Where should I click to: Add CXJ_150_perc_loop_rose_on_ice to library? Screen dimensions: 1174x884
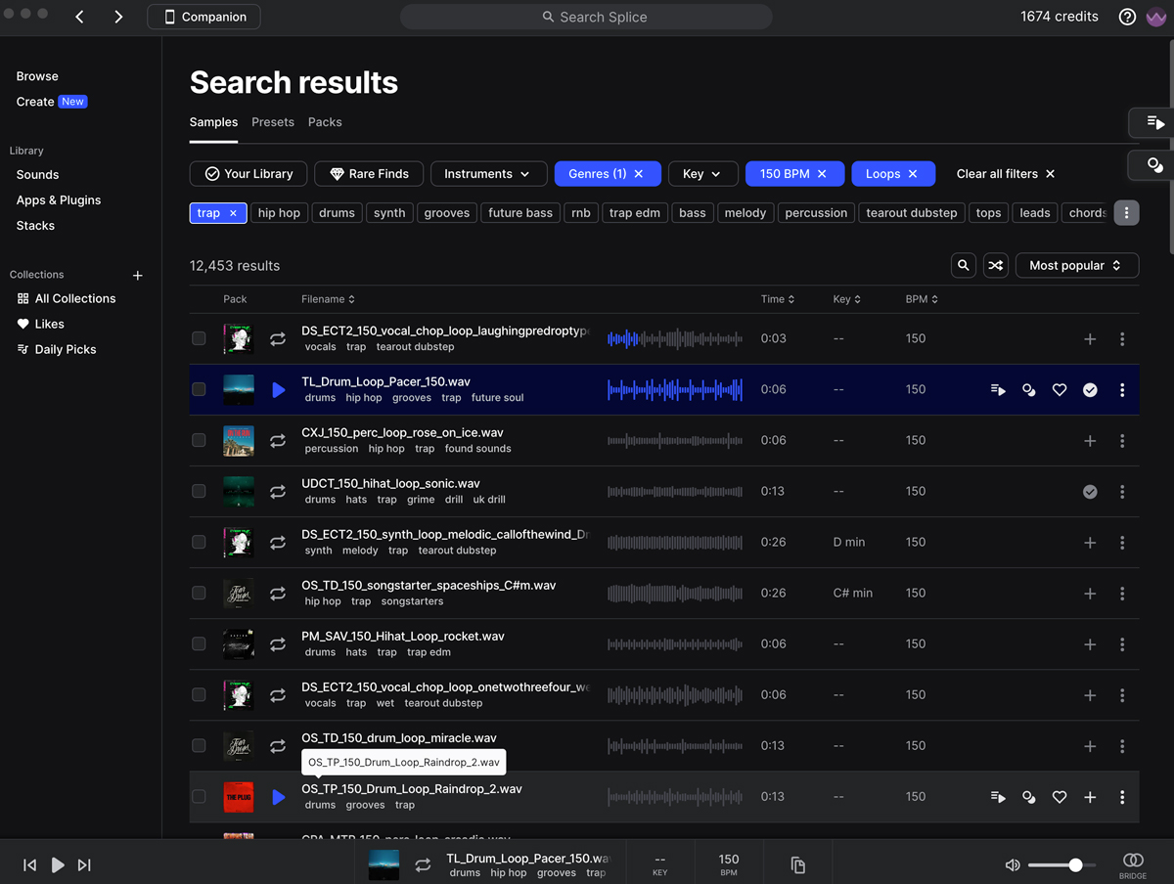click(x=1090, y=440)
